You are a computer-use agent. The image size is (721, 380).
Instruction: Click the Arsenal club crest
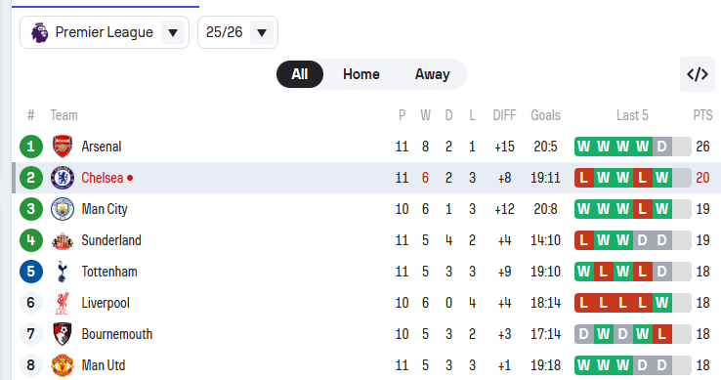point(63,147)
